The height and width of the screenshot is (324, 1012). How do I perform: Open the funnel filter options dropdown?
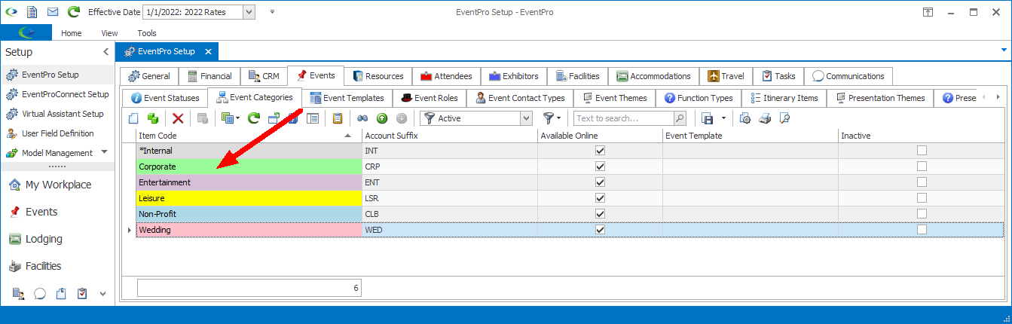[x=558, y=118]
